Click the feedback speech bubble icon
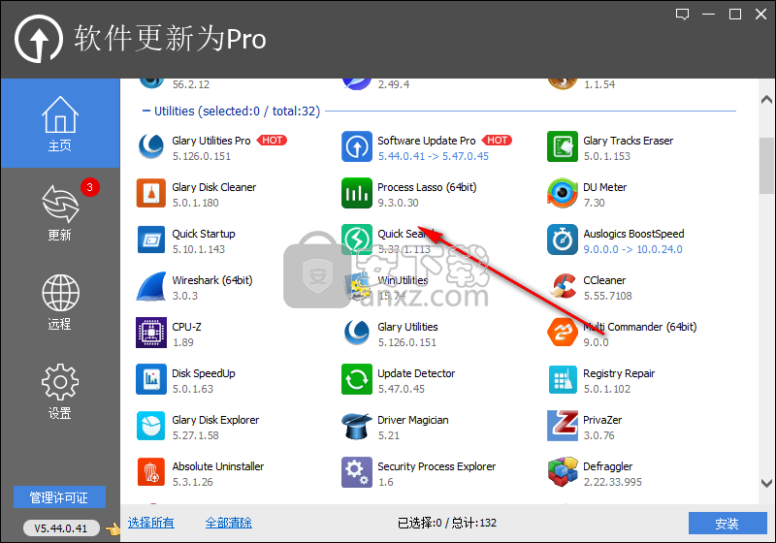Viewport: 776px width, 543px height. pos(683,14)
